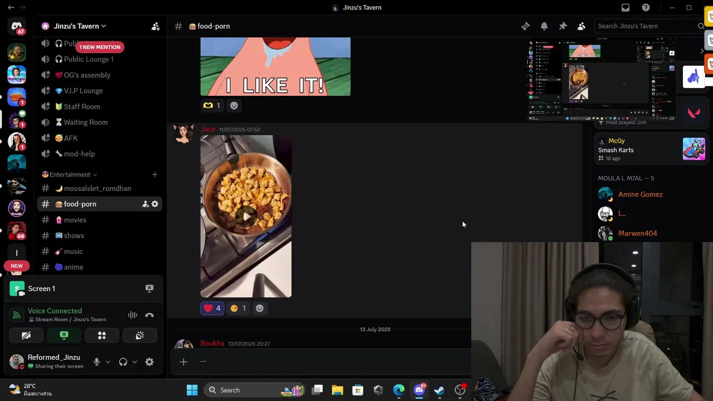Screen dimensions: 713x401
Task: Open the Inbox icon in title bar
Action: coord(626,8)
